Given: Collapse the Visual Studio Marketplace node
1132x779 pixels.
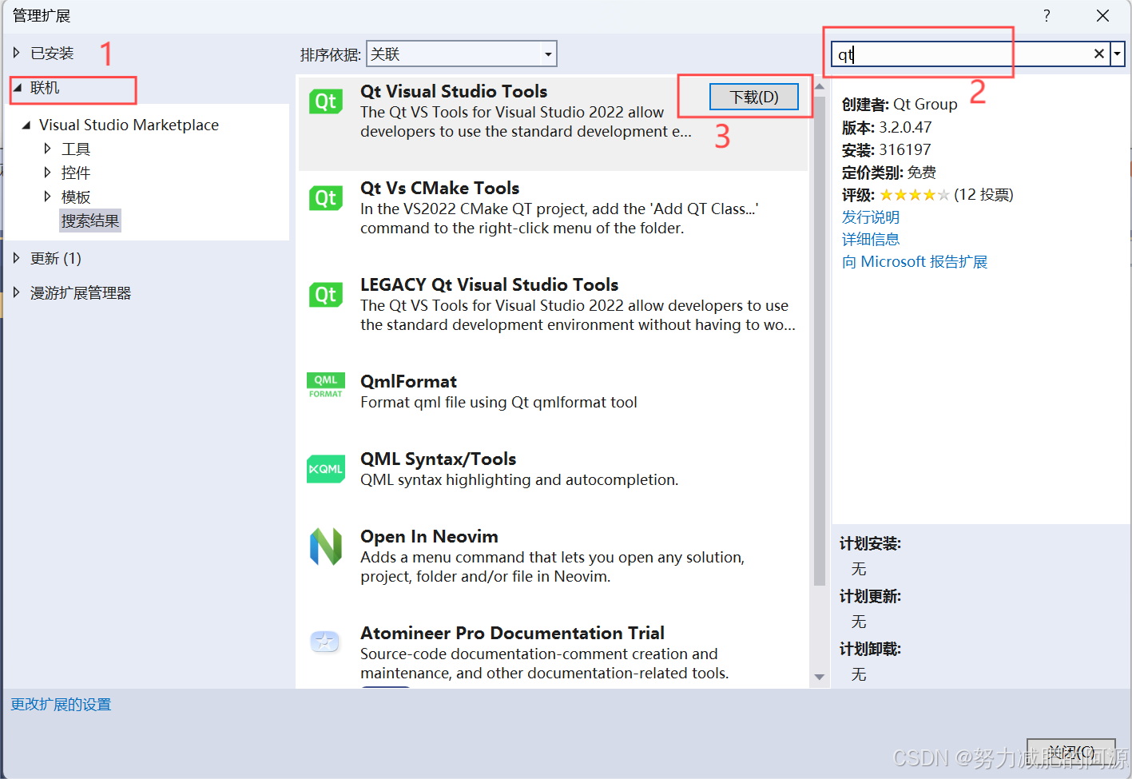Looking at the screenshot, I should [26, 125].
